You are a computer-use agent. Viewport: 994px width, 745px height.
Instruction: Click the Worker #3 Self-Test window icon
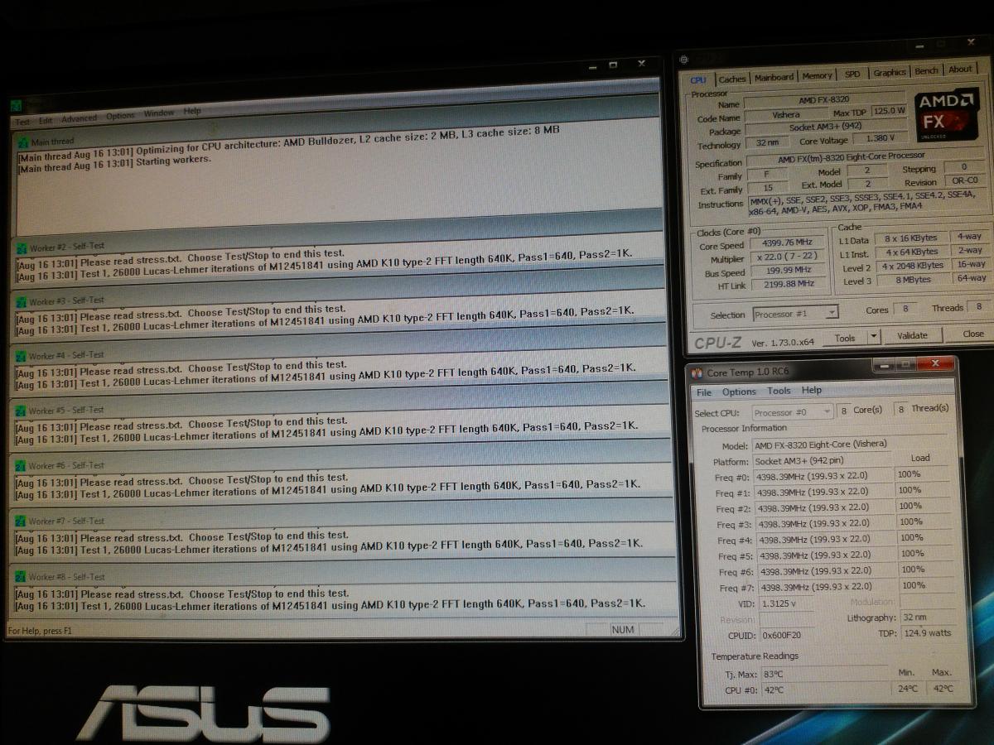22,301
